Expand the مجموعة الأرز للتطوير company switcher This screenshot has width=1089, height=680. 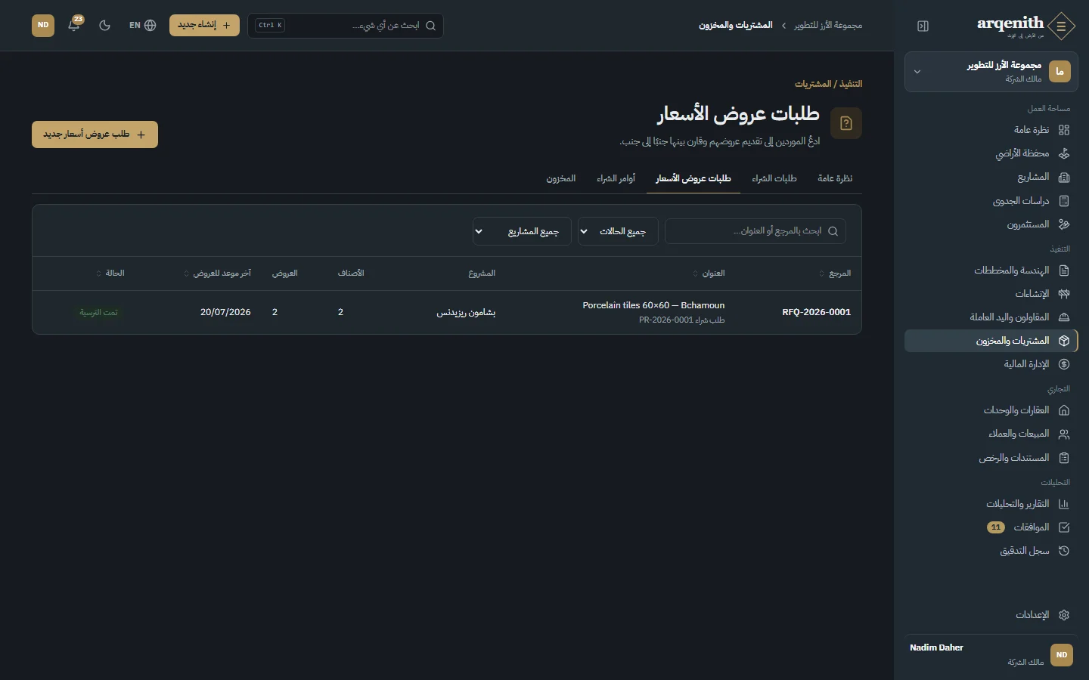click(991, 72)
